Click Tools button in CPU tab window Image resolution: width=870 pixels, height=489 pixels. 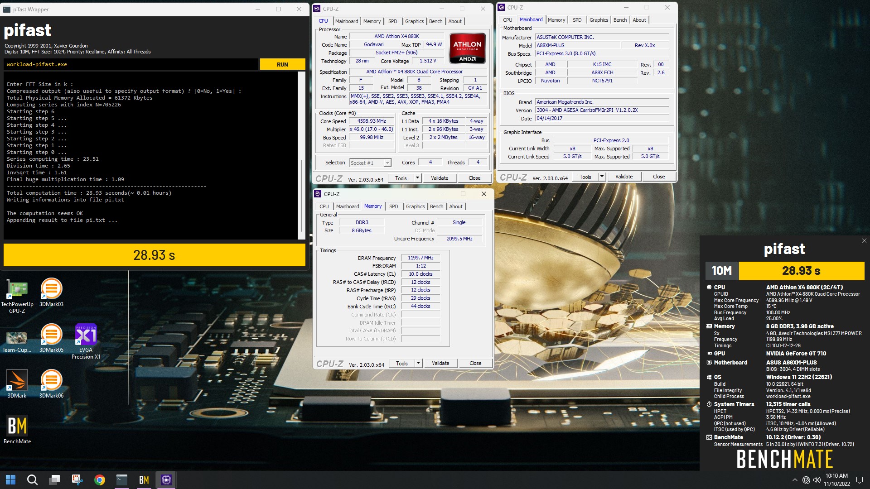coord(401,178)
